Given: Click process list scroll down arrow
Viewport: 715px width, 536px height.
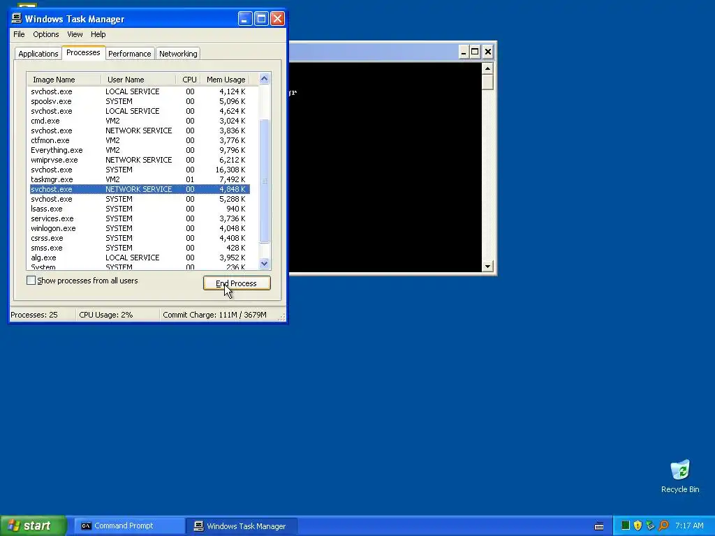Looking at the screenshot, I should click(x=264, y=263).
